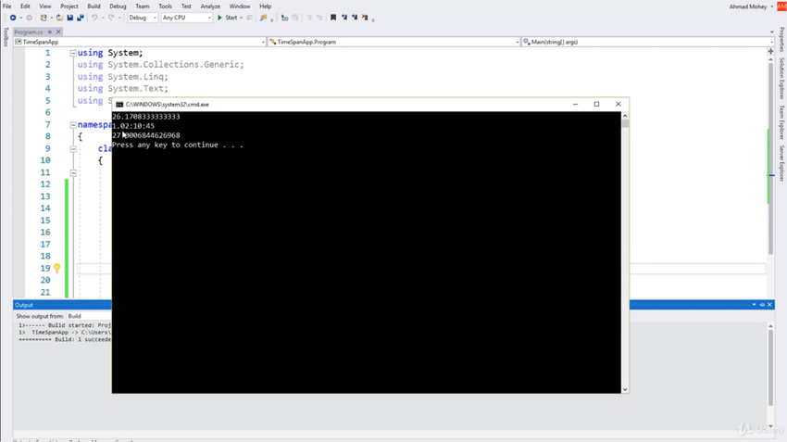Open the File menu

[7, 6]
